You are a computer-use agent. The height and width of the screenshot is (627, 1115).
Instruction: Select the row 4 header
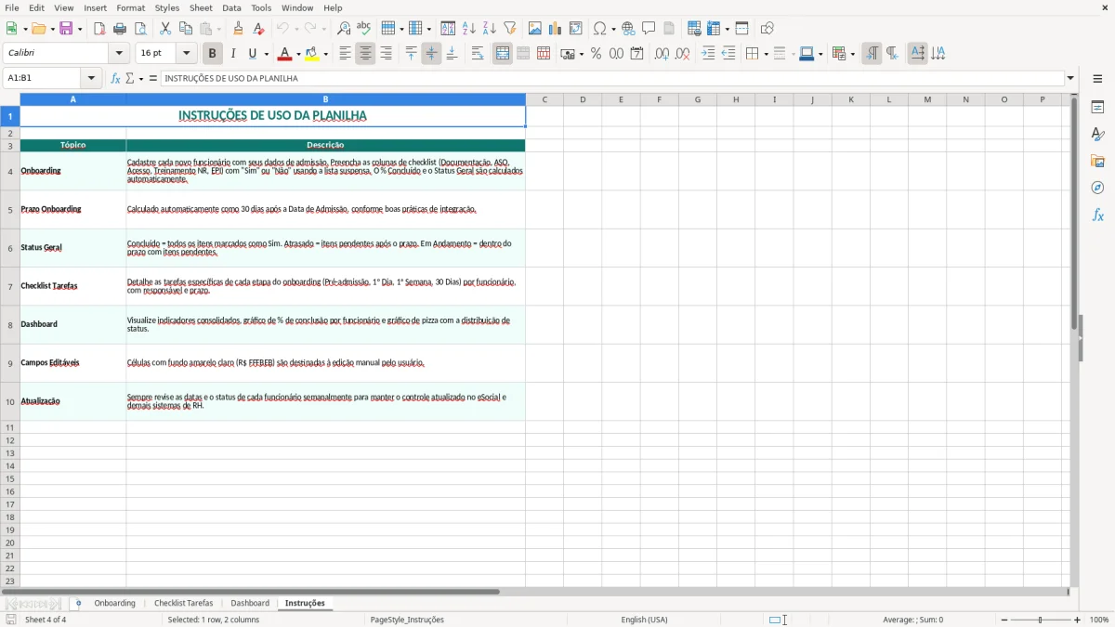10,171
